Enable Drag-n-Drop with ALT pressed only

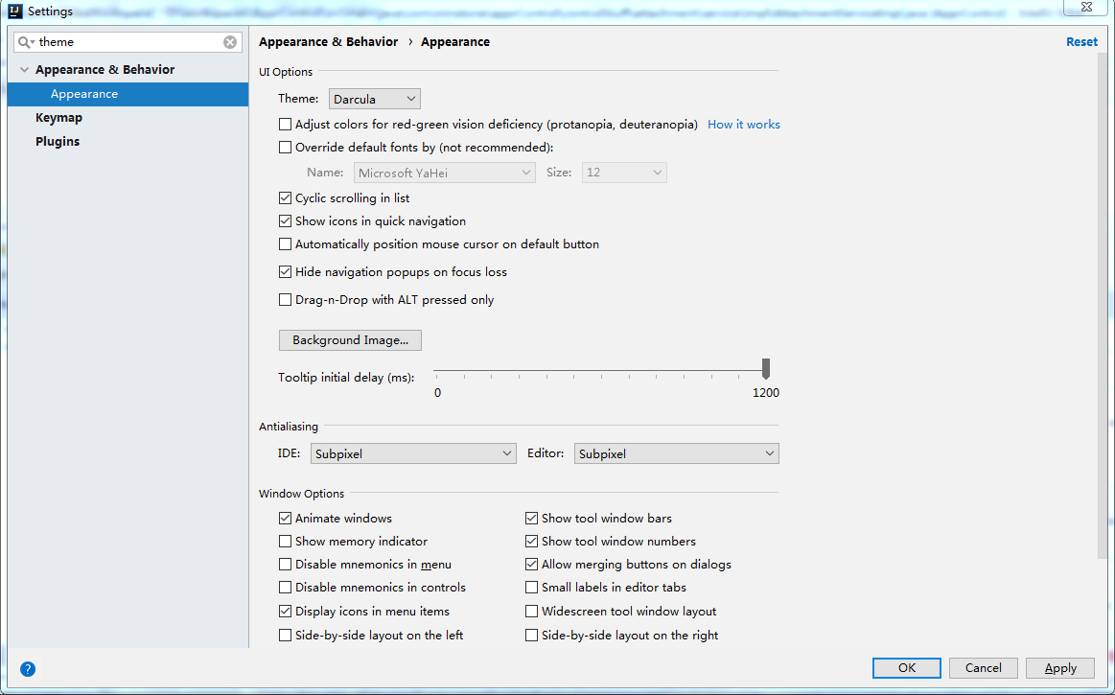[x=285, y=299]
